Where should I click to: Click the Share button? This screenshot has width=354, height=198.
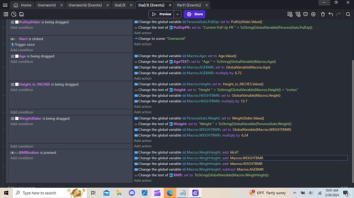(194, 14)
